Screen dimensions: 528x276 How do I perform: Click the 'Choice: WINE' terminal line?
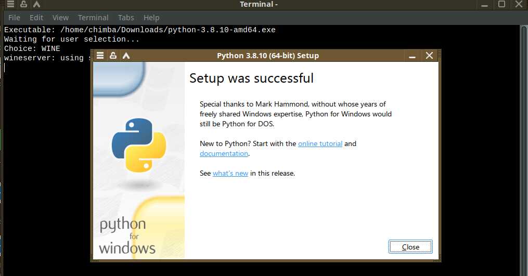tap(32, 48)
